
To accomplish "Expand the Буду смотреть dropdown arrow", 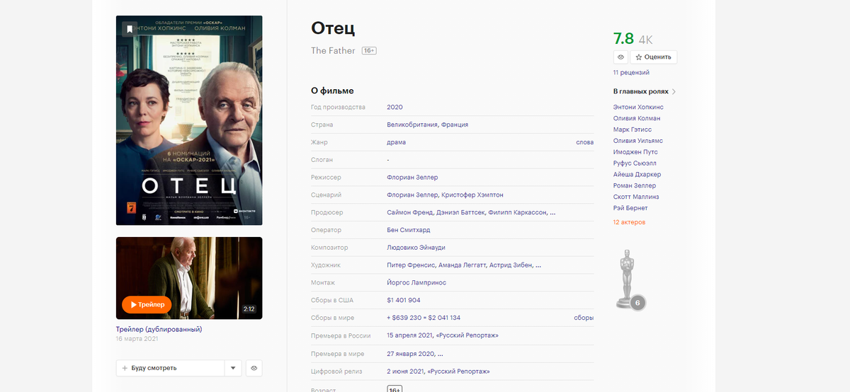I will pyautogui.click(x=234, y=368).
